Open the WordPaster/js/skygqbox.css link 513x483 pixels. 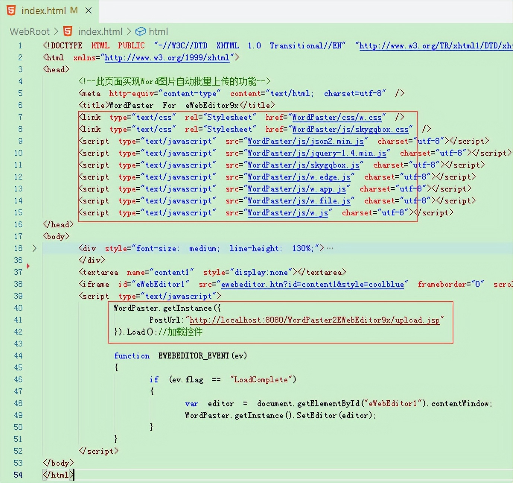coord(350,129)
